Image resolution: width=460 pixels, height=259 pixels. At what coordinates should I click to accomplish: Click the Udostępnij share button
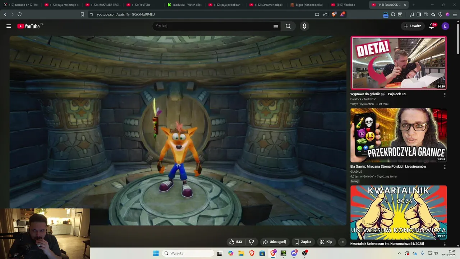(274, 242)
